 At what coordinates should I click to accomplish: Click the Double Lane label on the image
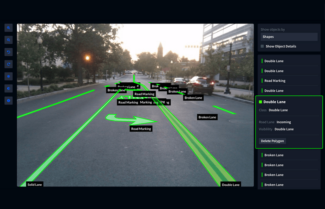pos(231,185)
